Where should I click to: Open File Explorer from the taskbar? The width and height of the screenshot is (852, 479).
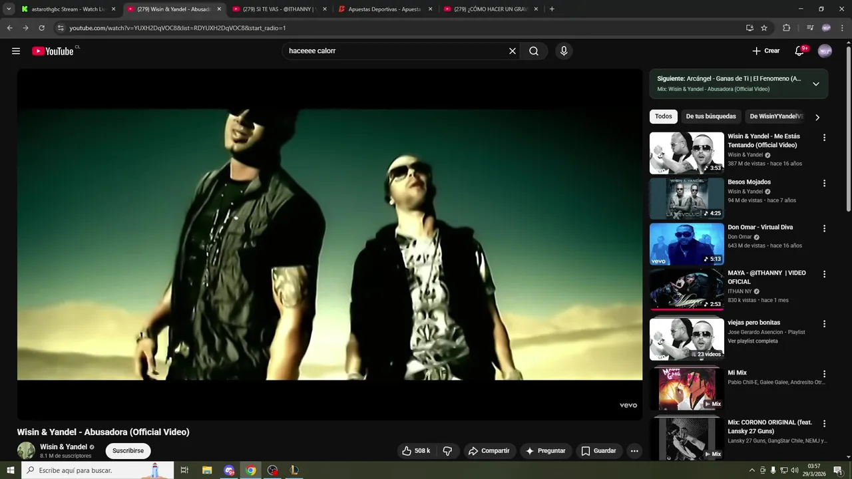[207, 470]
